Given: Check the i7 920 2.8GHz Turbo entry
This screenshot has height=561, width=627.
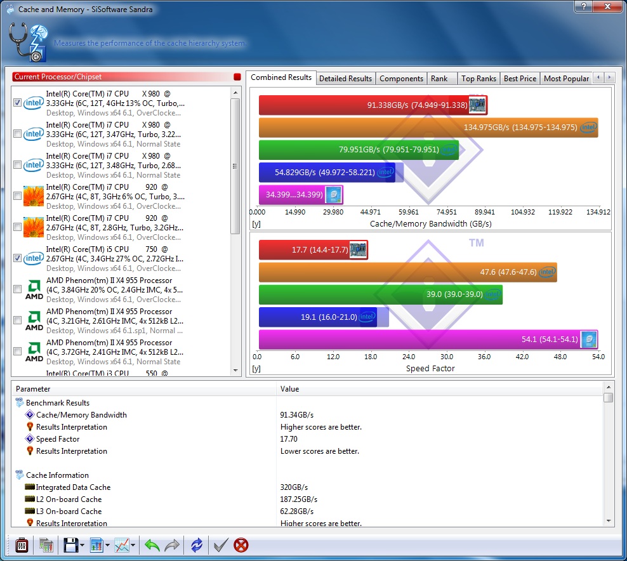Looking at the screenshot, I should tap(17, 227).
